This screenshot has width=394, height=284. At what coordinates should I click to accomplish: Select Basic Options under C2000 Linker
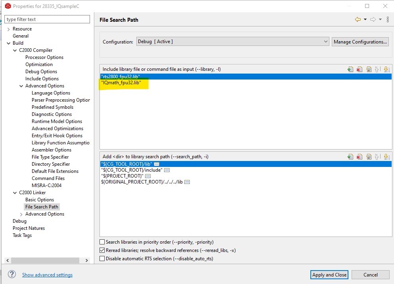click(40, 200)
